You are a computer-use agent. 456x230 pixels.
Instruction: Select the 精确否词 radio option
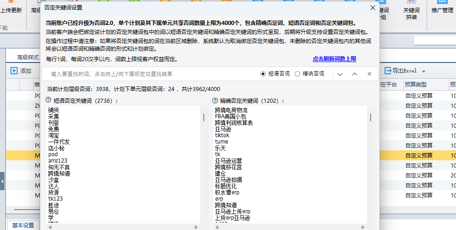point(297,74)
